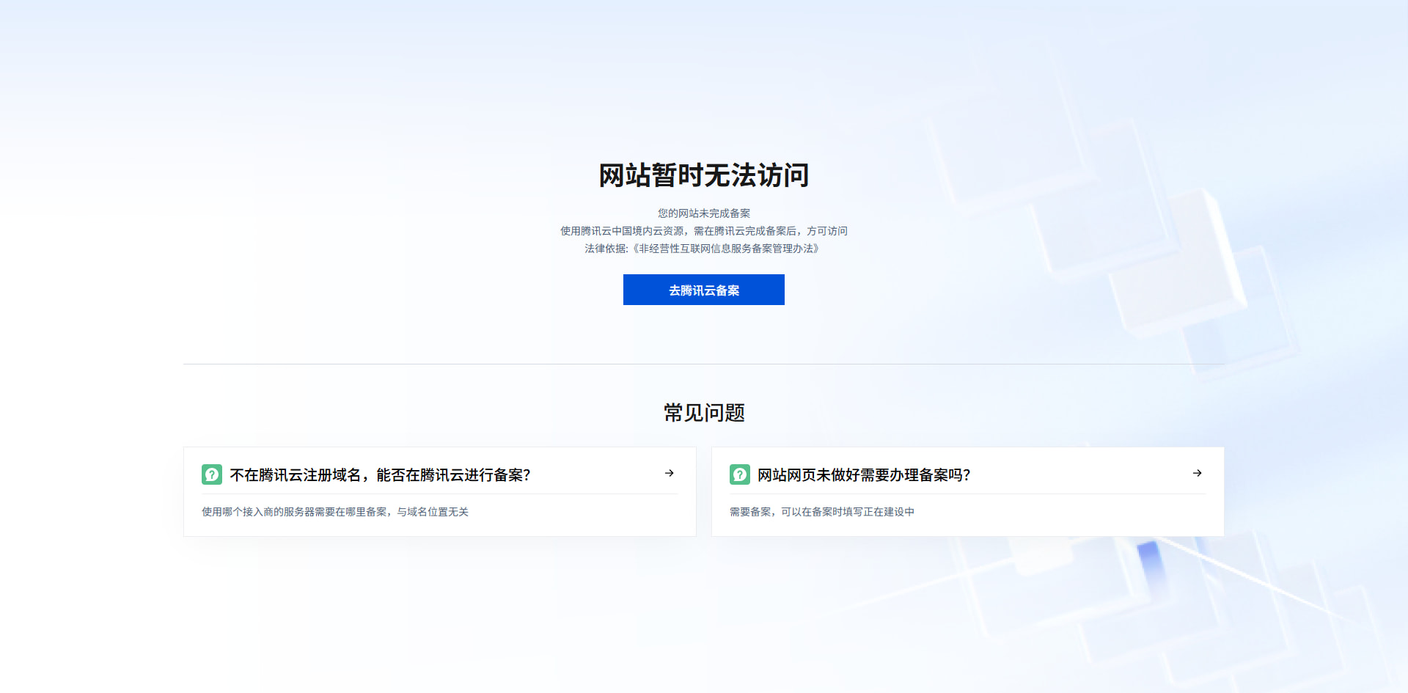Open the question 不在腾讯云注册域名，能否在腾讯云进行备案?
This screenshot has height=693, width=1408.
pyautogui.click(x=380, y=475)
